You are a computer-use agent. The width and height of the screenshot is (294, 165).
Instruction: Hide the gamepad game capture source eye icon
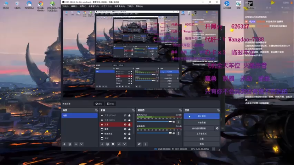tap(125, 133)
